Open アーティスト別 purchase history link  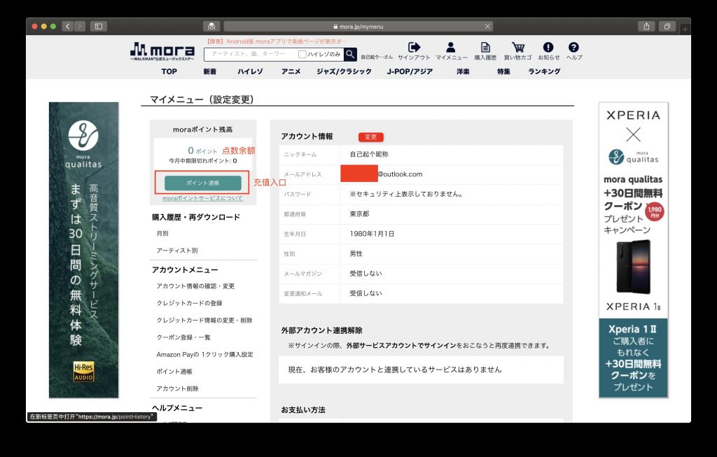tap(177, 251)
